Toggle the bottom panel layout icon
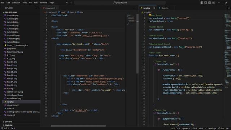This screenshot has height=130, width=231. tap(205, 3)
